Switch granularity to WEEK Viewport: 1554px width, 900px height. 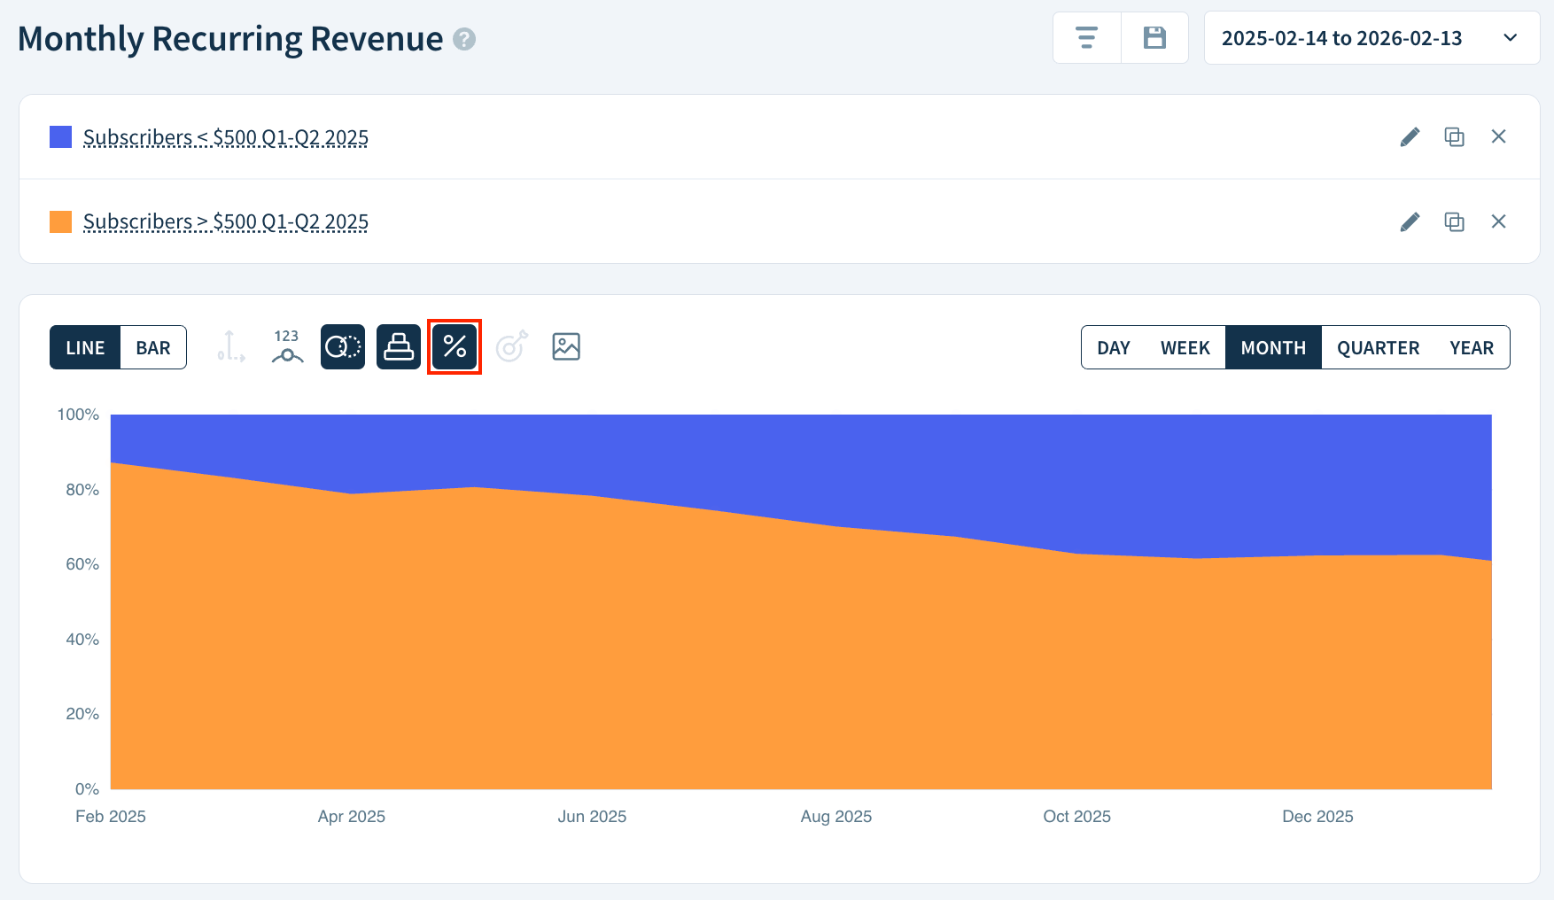coord(1185,347)
